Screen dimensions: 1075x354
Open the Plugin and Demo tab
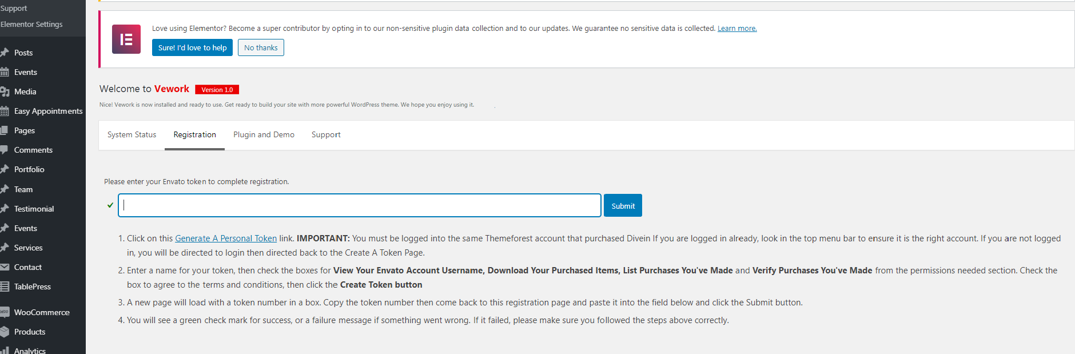point(264,135)
